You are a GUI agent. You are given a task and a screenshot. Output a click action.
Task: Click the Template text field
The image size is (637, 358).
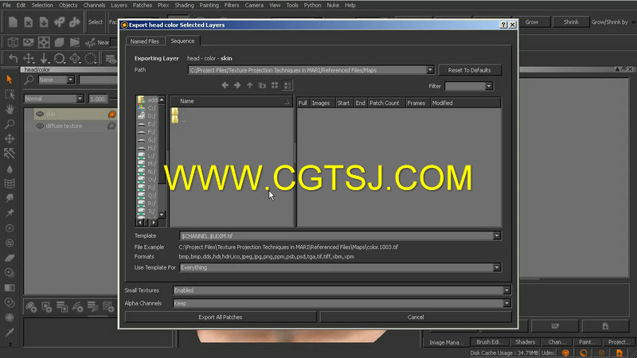(x=336, y=235)
